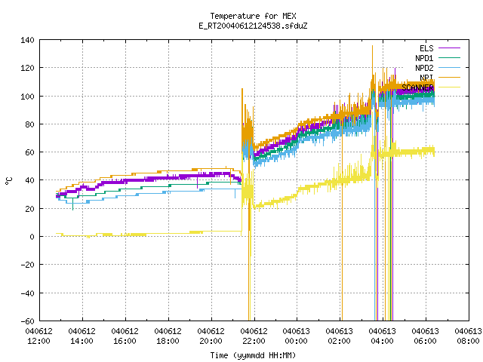Click the green NPD1 downward dip near 20°C
The width and height of the screenshot is (483, 362).
pos(72,204)
